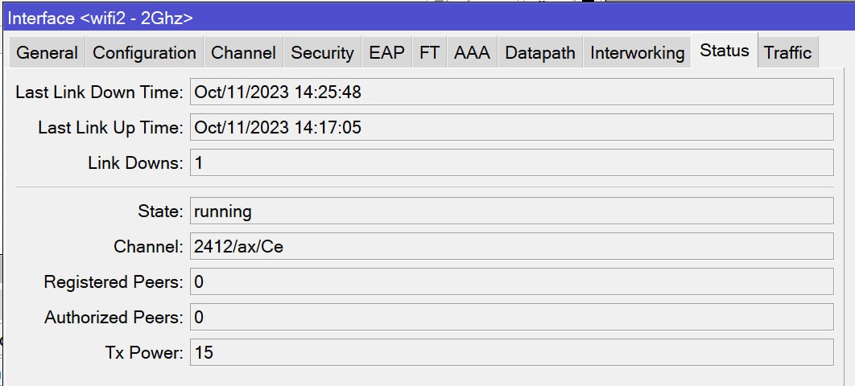Viewport: 855px width, 386px height.
Task: Click the Last Link Down Time field
Action: point(511,92)
